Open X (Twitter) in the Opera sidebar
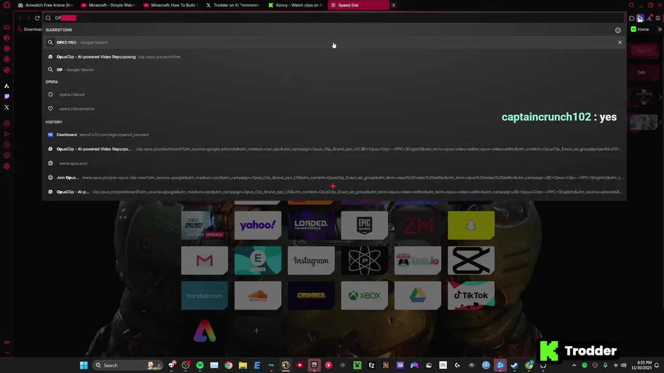 [x=7, y=107]
